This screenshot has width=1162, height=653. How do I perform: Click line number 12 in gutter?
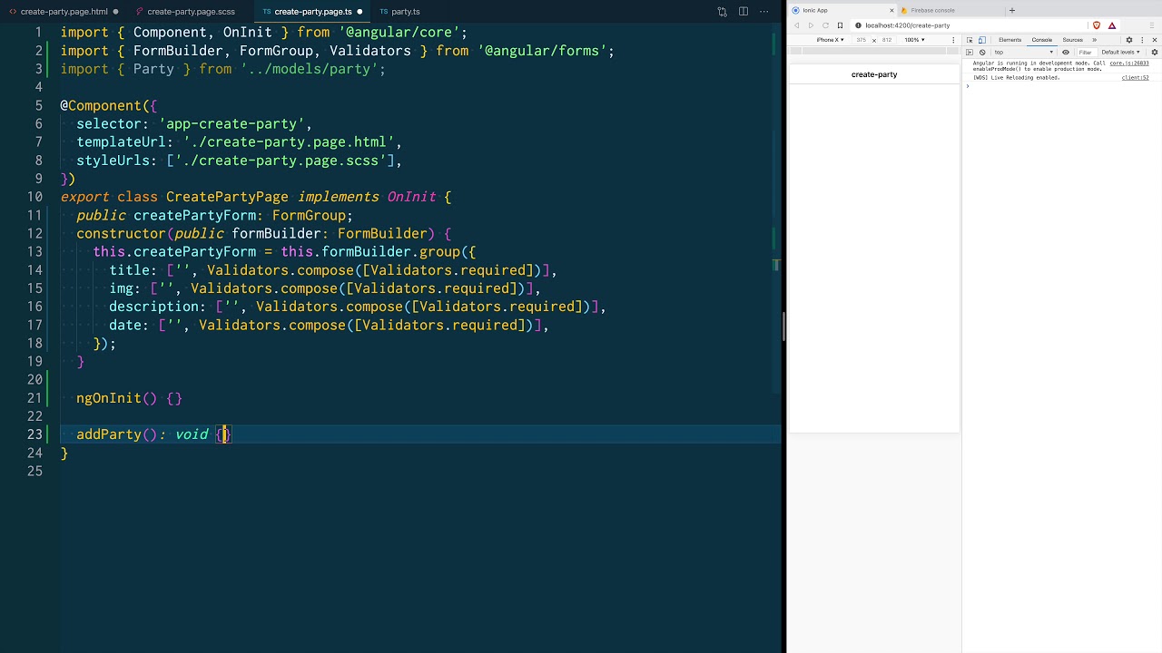click(x=34, y=233)
